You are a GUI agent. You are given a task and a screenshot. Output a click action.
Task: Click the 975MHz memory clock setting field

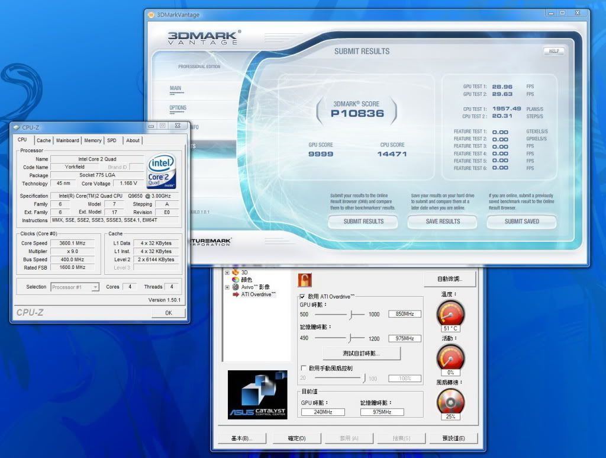click(405, 338)
